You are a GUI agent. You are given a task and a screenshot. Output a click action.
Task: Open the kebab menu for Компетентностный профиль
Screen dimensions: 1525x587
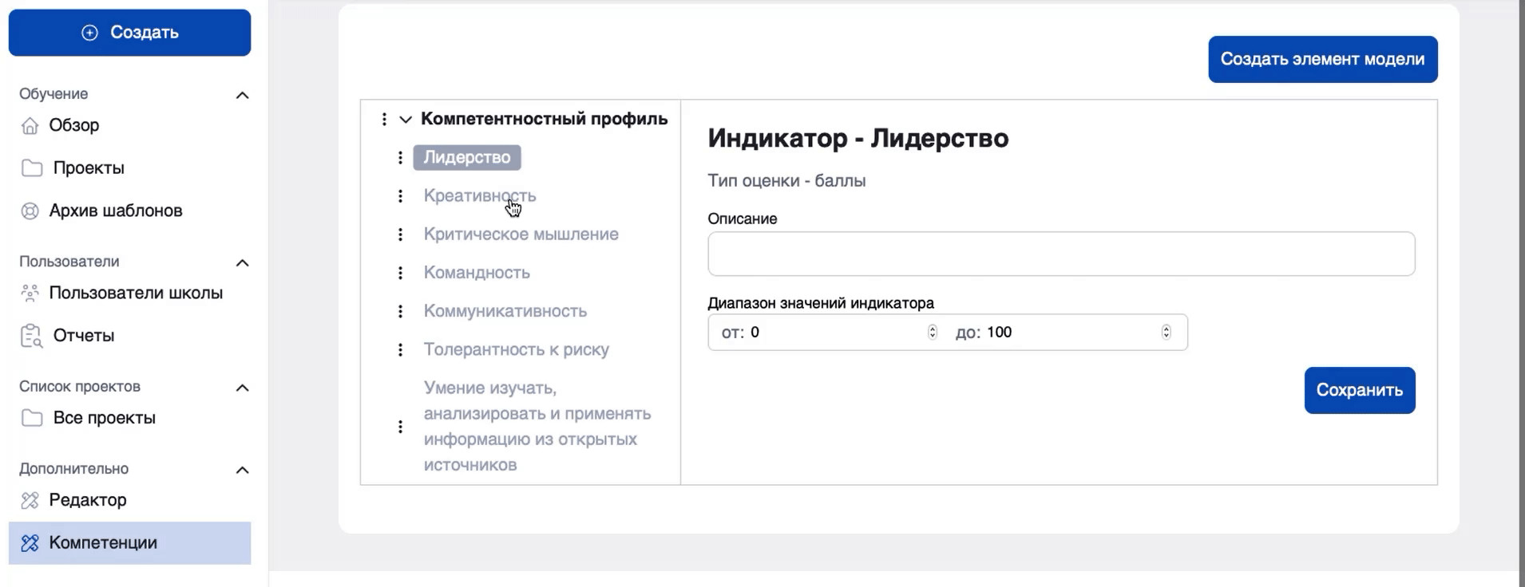tap(384, 119)
